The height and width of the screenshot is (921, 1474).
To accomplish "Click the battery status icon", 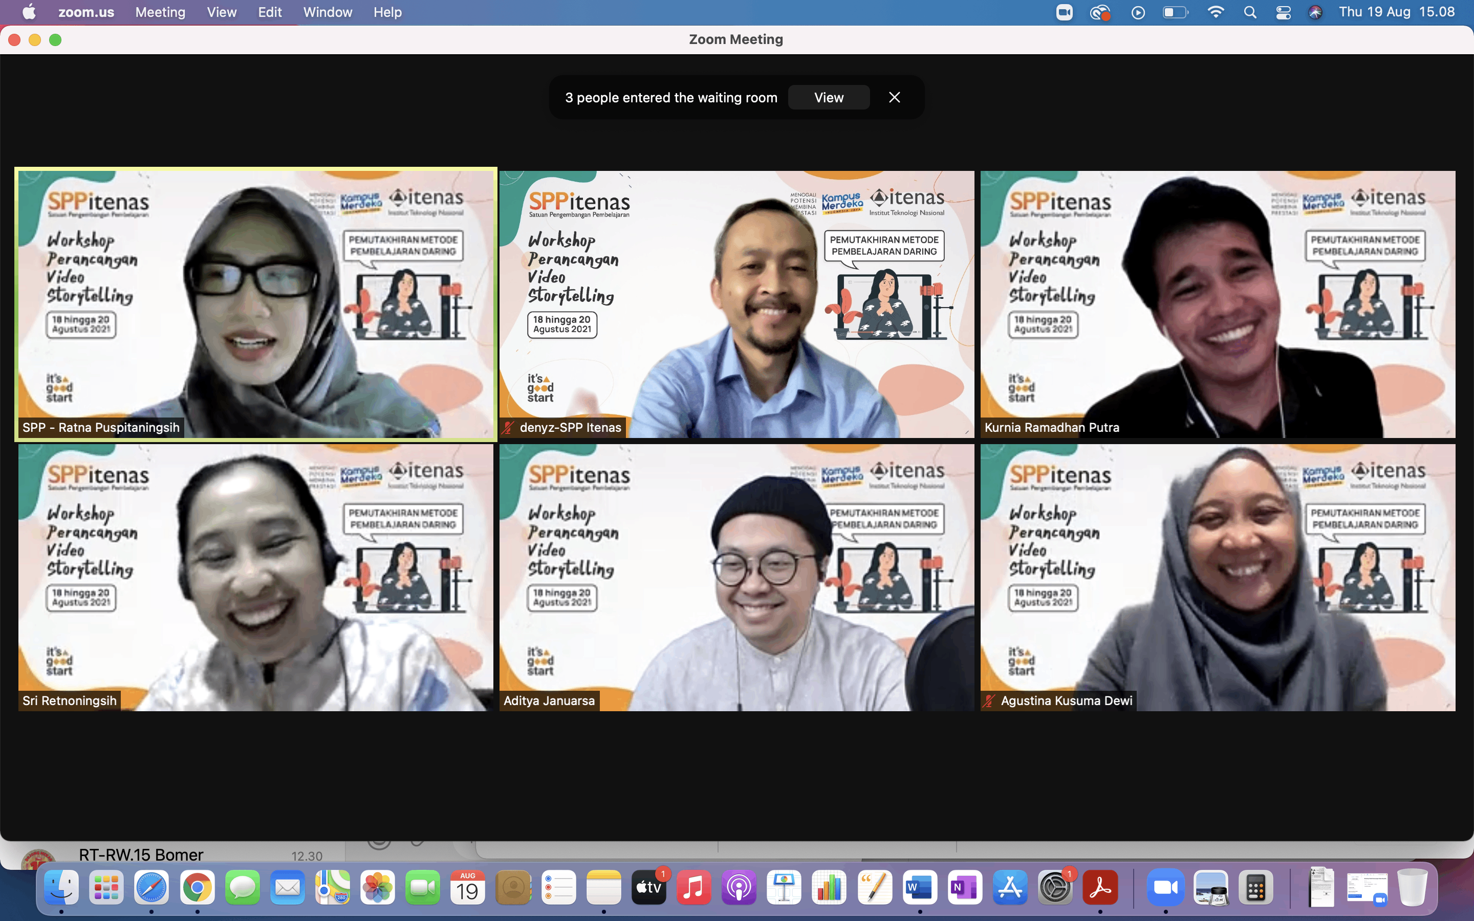I will (1175, 12).
